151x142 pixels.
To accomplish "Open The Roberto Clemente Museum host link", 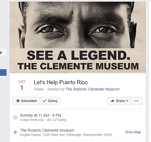I will [x=93, y=89].
